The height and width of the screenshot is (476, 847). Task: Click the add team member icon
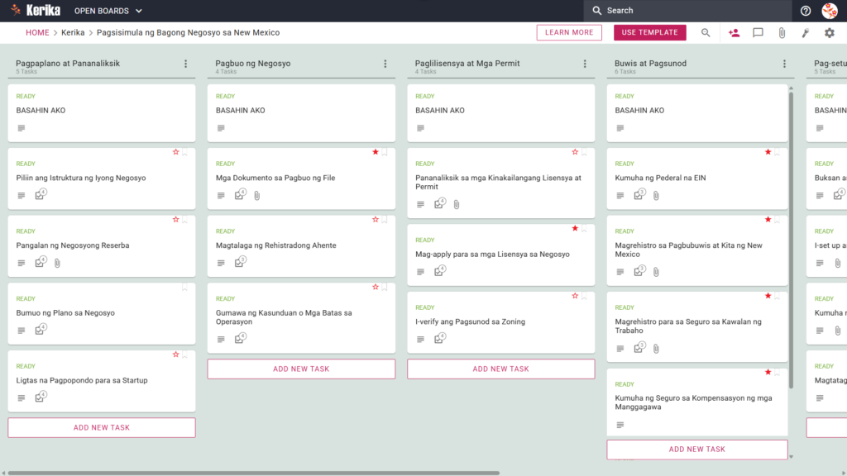click(x=734, y=33)
